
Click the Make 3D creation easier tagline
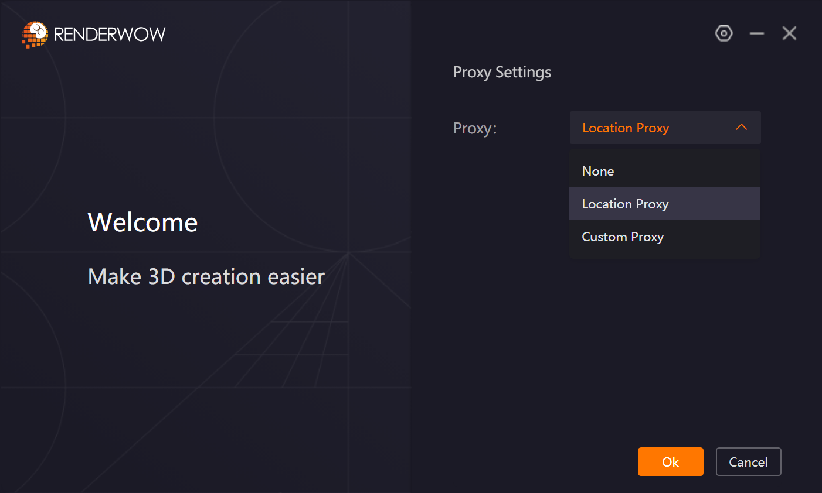206,276
